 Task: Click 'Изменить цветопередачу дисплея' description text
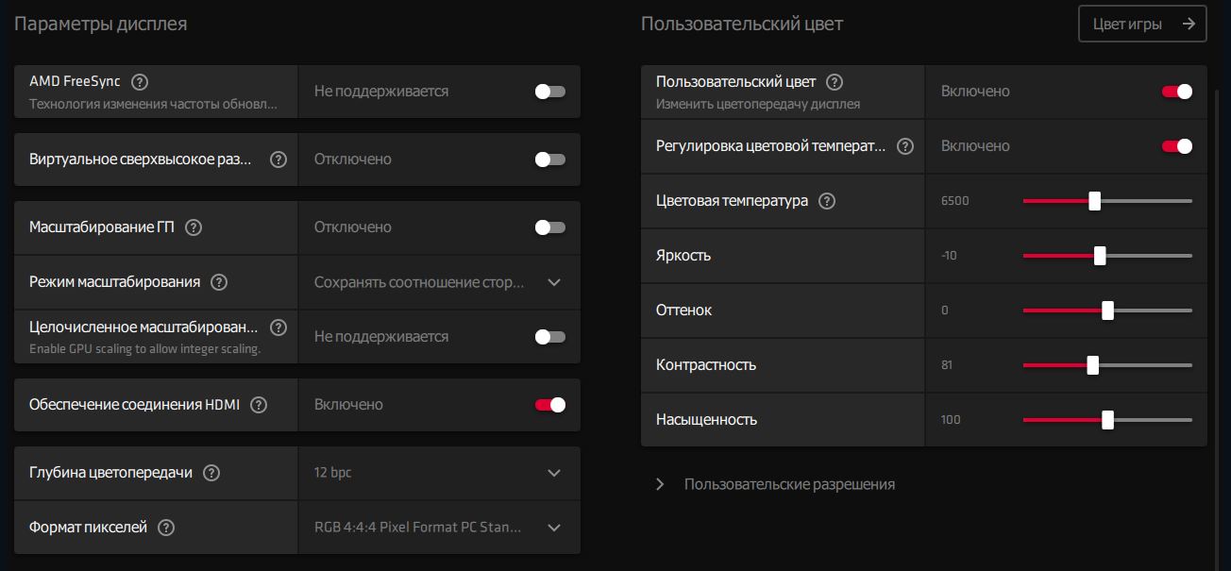758,104
